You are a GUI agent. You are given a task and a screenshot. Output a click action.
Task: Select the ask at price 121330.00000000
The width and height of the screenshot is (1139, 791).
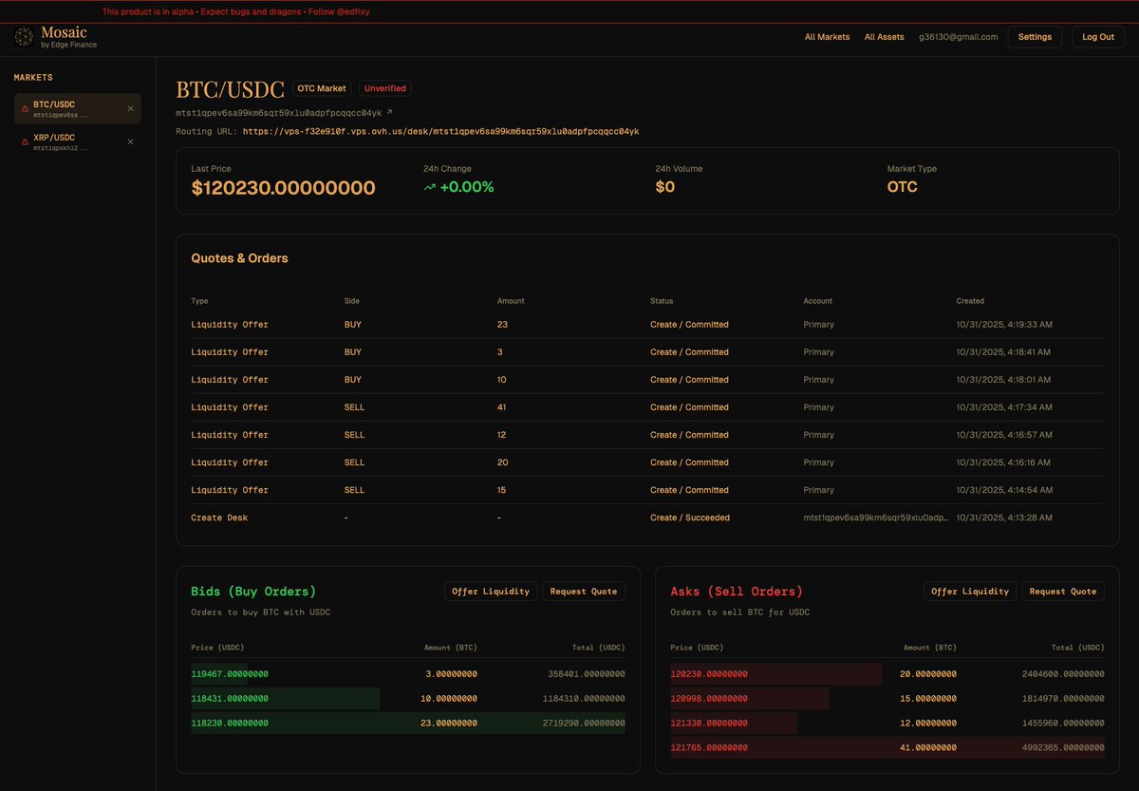pos(887,723)
